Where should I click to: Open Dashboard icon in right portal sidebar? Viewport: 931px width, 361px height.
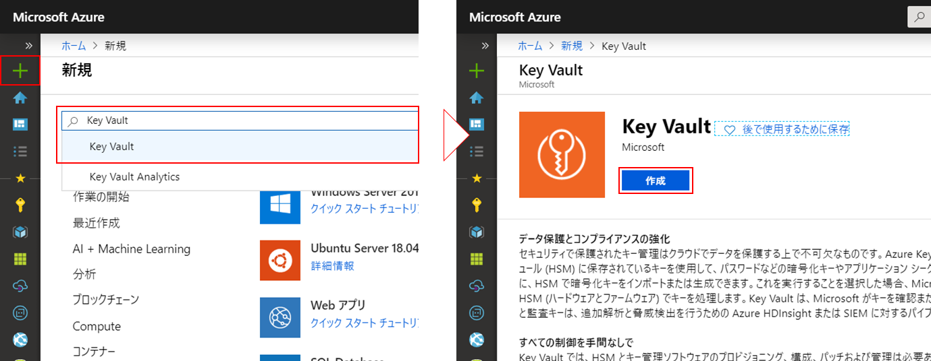(x=477, y=125)
